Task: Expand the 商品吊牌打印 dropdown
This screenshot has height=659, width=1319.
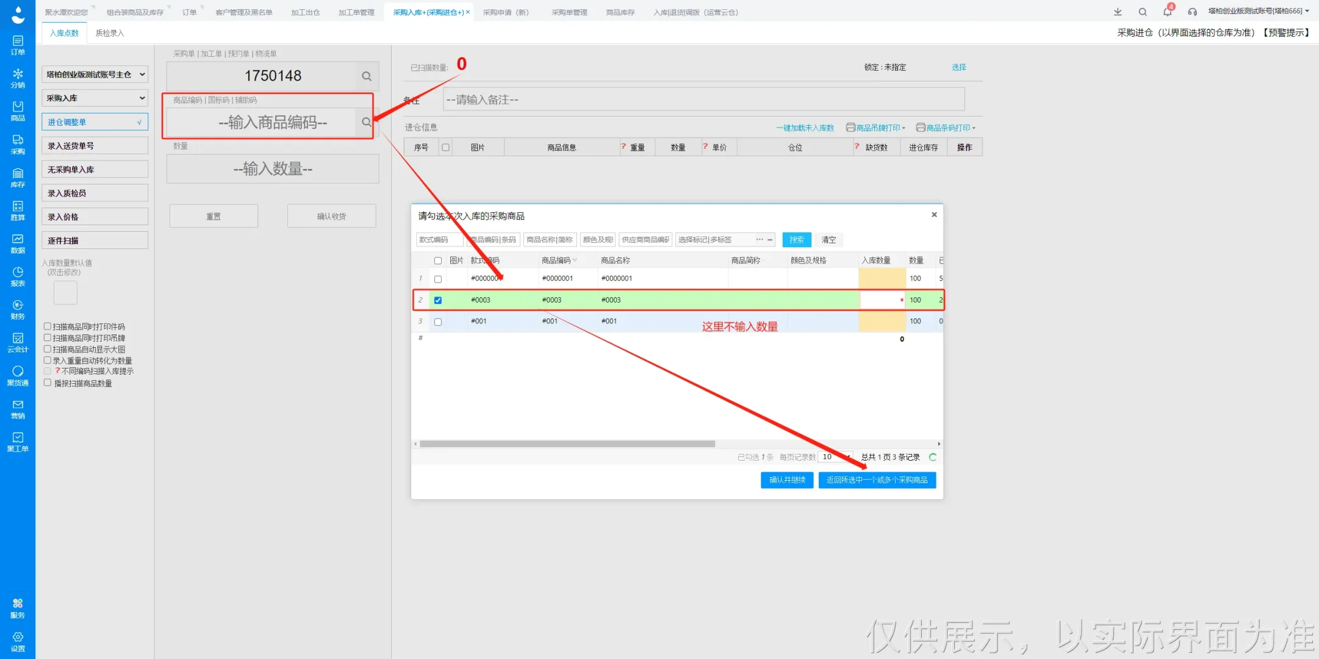Action: (876, 128)
